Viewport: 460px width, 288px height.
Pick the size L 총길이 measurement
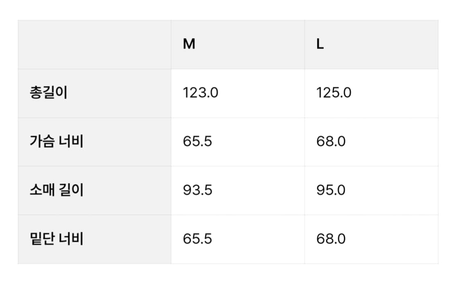point(334,93)
